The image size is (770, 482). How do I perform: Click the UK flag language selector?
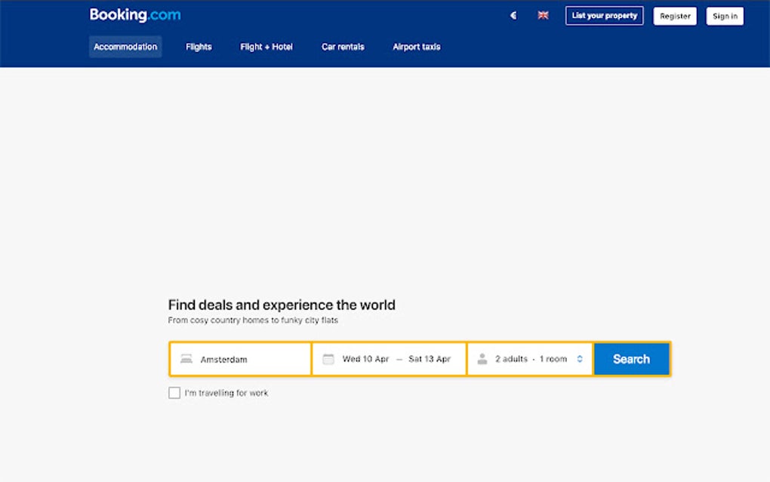coord(543,15)
